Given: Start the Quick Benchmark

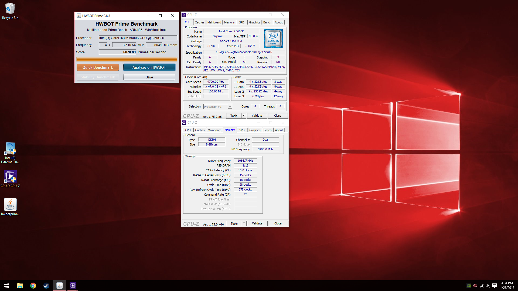Looking at the screenshot, I should (x=98, y=67).
